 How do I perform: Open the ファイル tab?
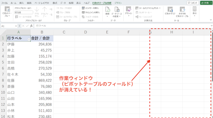click(x=4, y=3)
